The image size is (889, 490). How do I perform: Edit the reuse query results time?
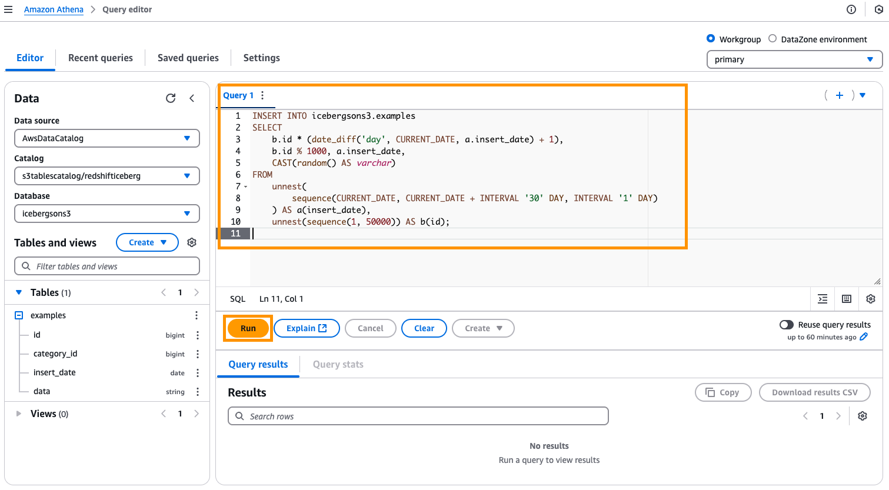864,337
